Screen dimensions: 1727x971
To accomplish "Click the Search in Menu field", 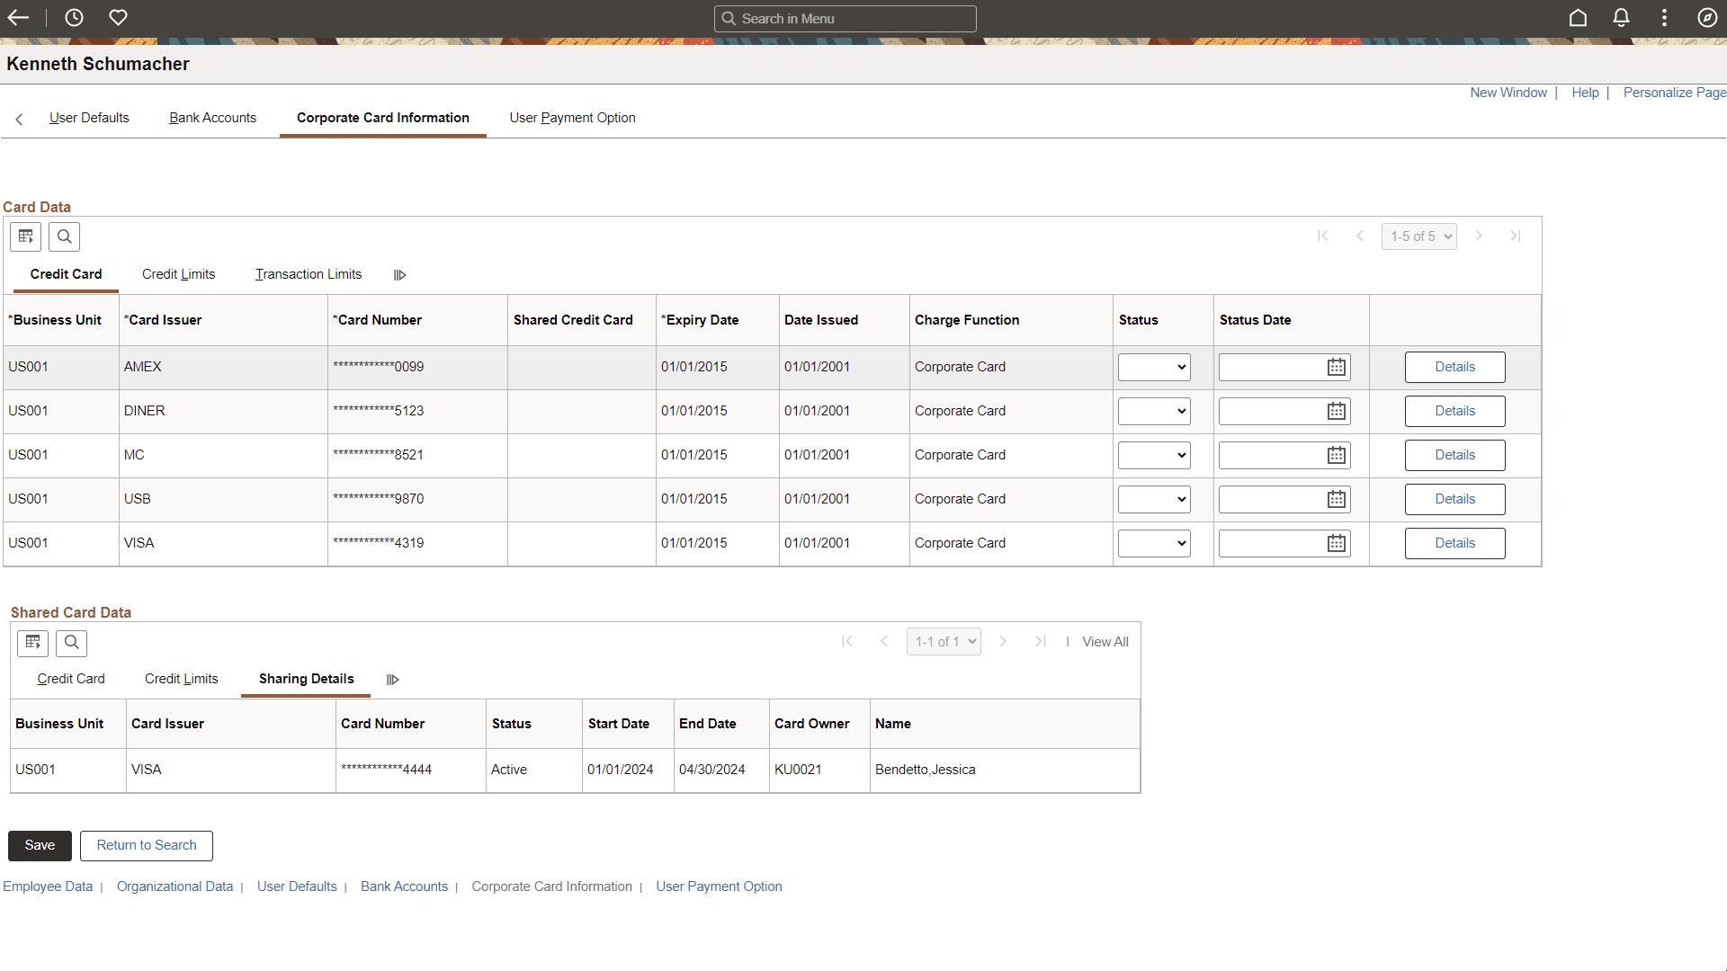I will pos(846,18).
